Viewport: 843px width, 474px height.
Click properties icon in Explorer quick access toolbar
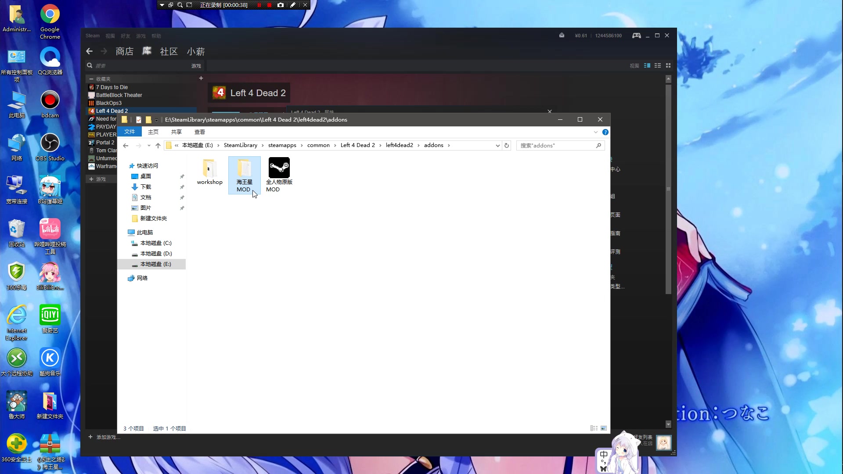(139, 120)
